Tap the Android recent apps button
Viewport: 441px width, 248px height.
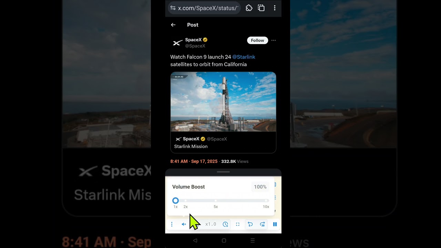[x=253, y=240]
